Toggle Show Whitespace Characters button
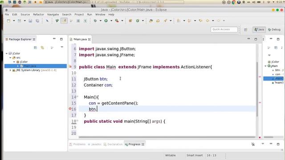The width and height of the screenshot is (285, 160). click(x=85, y=21)
